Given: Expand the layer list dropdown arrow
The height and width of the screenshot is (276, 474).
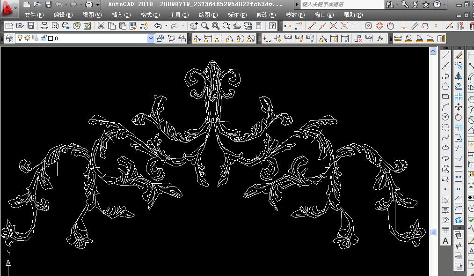Looking at the screenshot, I should [151, 38].
